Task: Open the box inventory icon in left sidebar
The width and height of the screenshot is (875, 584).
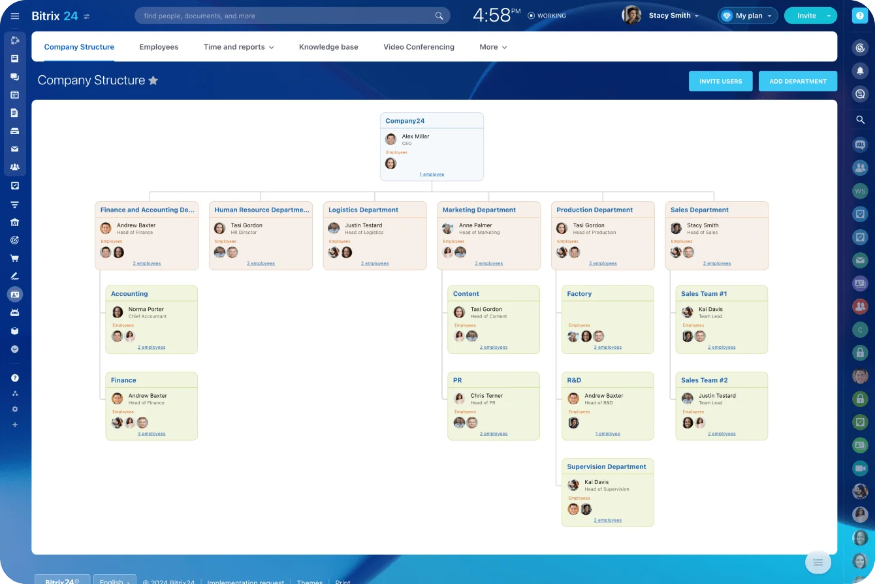Action: 15,331
